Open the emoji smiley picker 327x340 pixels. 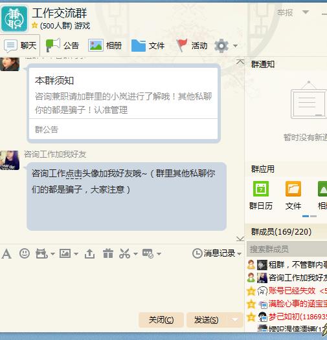[25, 253]
